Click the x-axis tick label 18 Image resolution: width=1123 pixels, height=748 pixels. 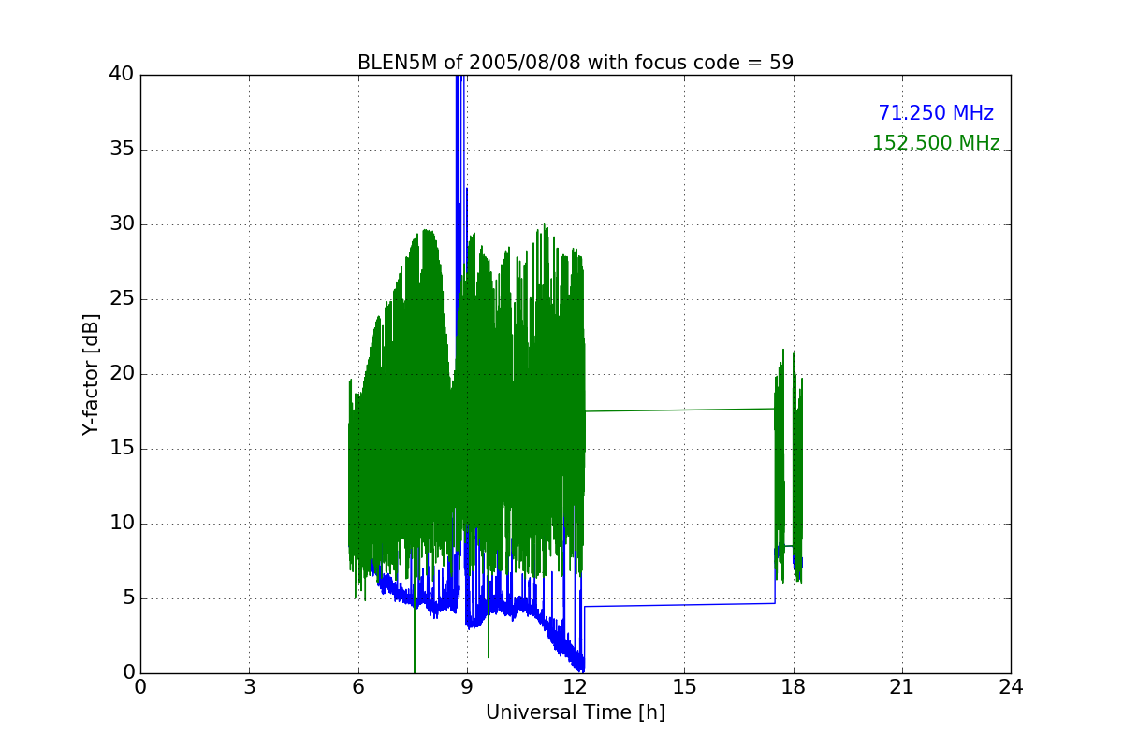tap(794, 686)
